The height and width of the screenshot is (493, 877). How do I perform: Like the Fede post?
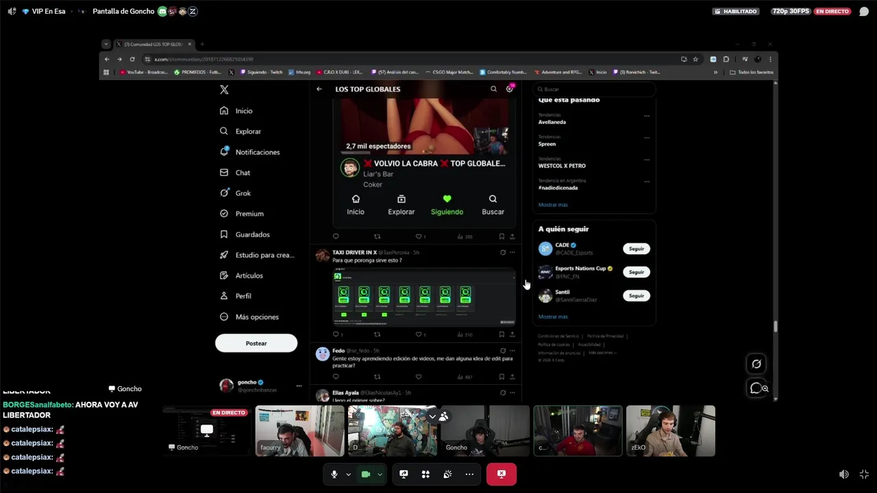click(419, 377)
